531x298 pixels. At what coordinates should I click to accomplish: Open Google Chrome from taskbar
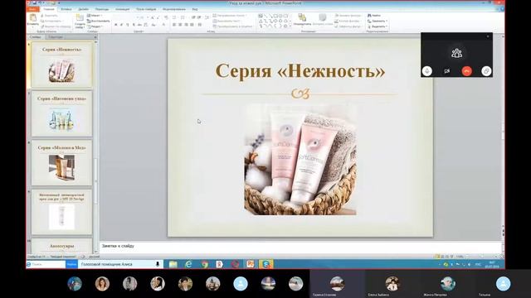pos(204,264)
